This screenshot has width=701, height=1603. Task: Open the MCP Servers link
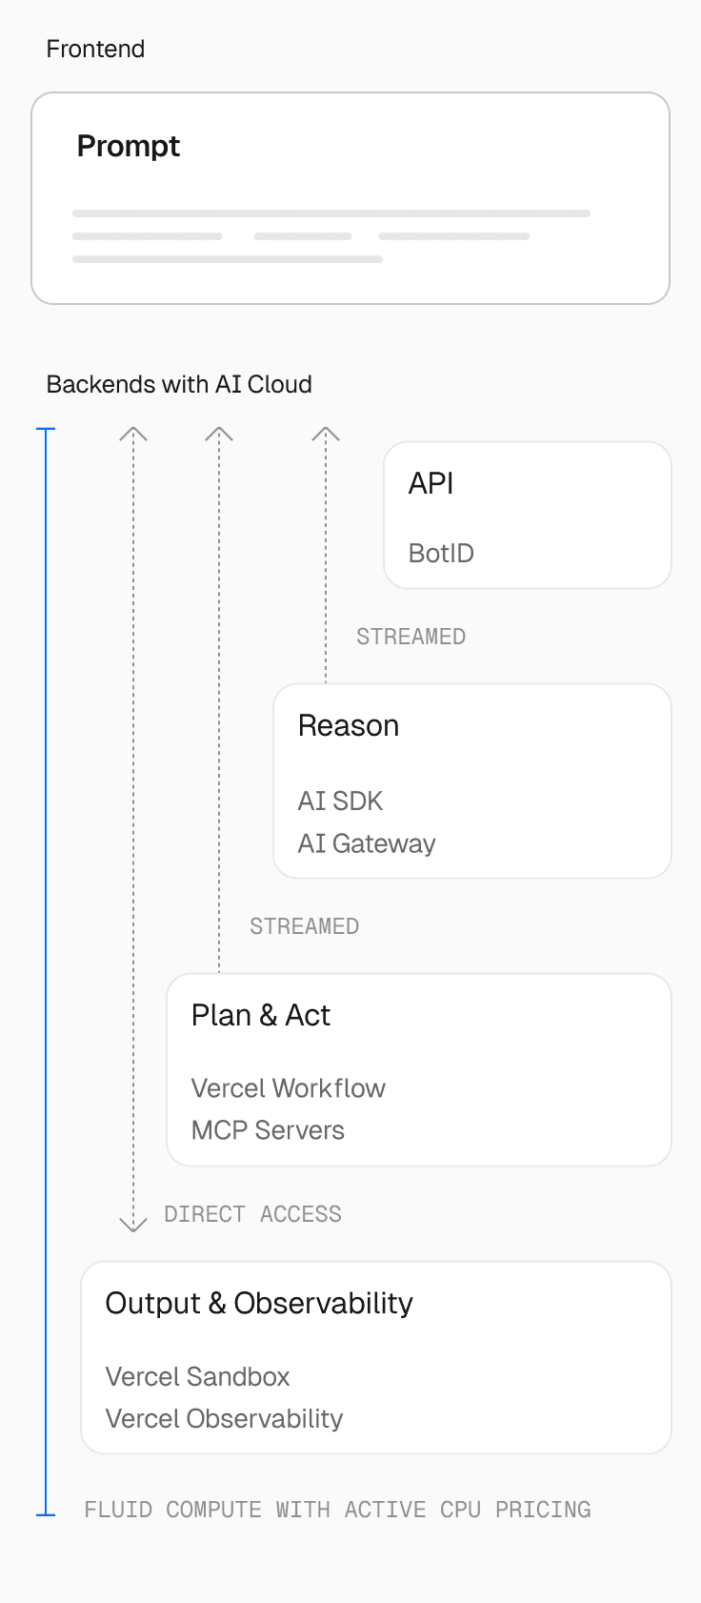(x=268, y=1130)
